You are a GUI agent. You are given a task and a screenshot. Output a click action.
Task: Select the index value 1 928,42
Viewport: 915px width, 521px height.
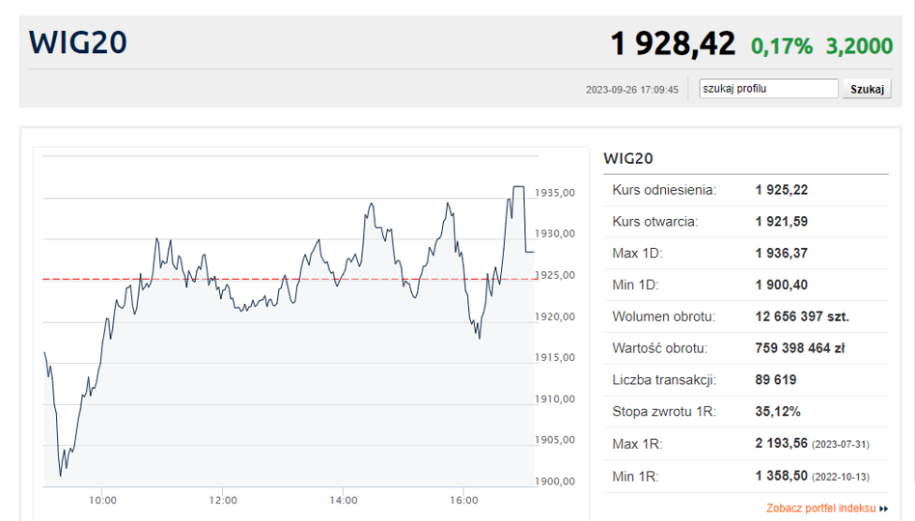tap(672, 44)
